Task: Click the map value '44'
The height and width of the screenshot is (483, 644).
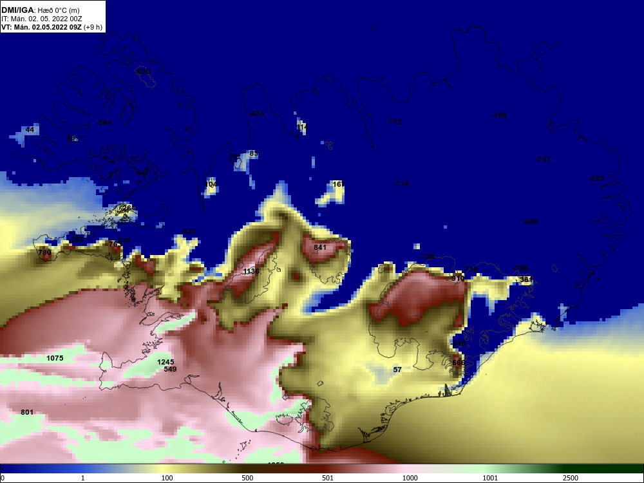Action: (x=30, y=130)
